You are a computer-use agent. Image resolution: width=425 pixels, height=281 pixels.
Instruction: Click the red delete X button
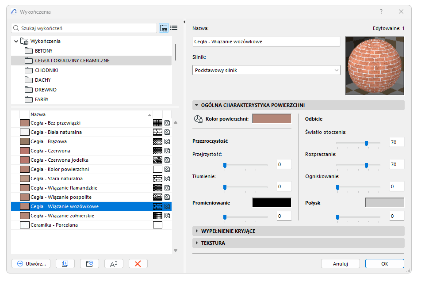click(138, 264)
